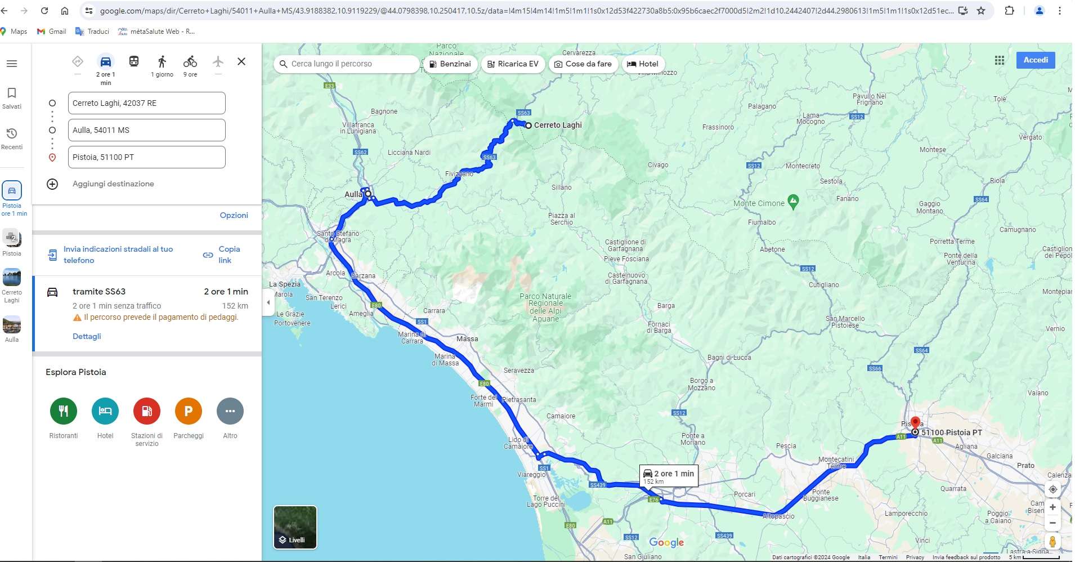Click the Monte Cimone green marker

pos(793,201)
